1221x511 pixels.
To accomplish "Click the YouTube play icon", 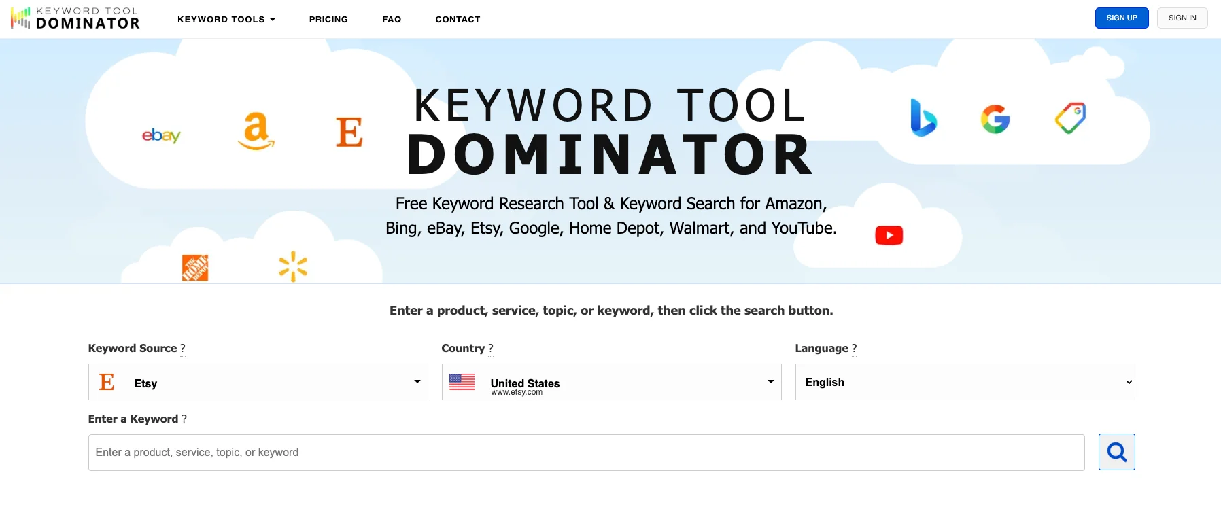I will tap(889, 235).
